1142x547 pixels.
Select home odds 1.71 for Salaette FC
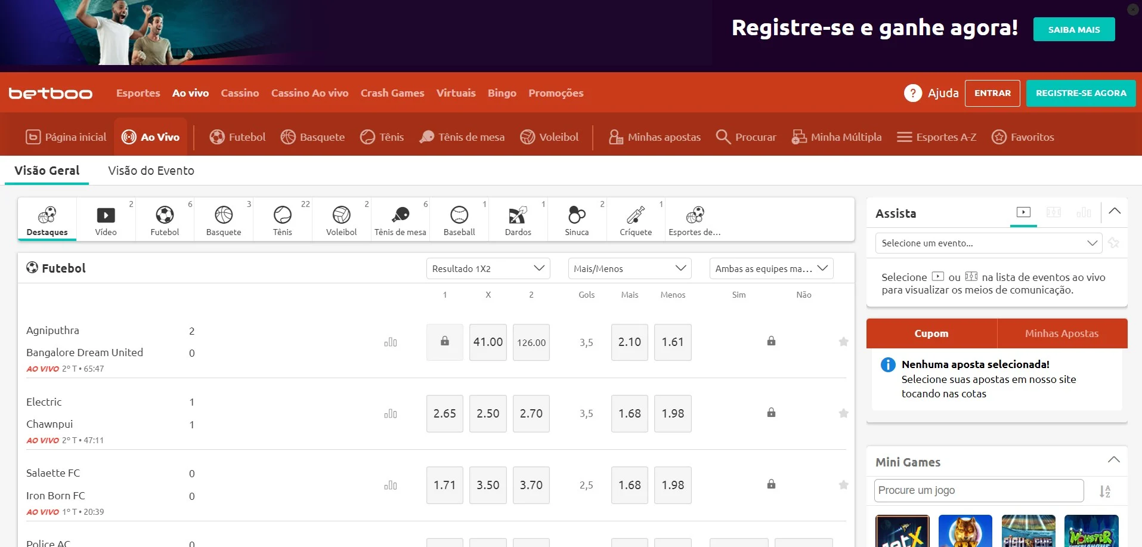coord(445,485)
